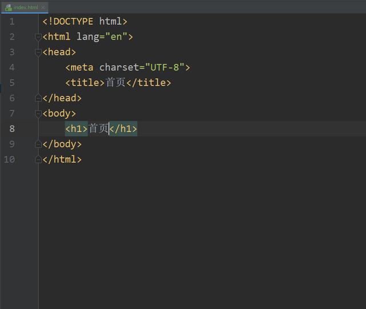Click the closing </title> tag
366x309 pixels.
[x=149, y=83]
